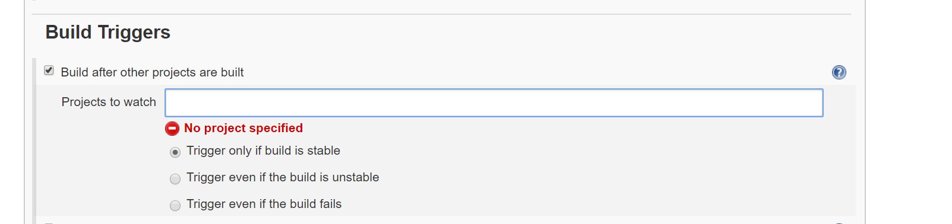
Task: Click the Build after other projects are built label
Action: point(153,72)
